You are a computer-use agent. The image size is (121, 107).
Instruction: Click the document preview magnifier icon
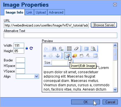[93, 49]
